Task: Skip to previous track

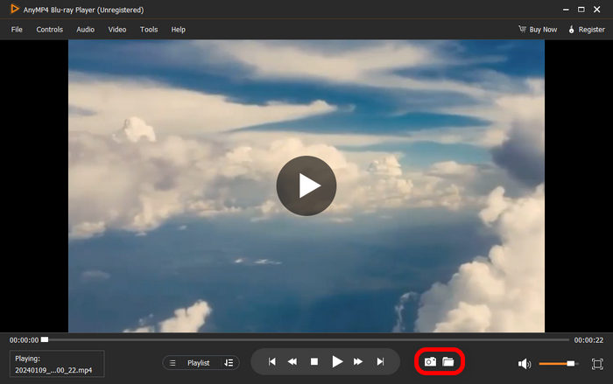Action: coord(272,361)
